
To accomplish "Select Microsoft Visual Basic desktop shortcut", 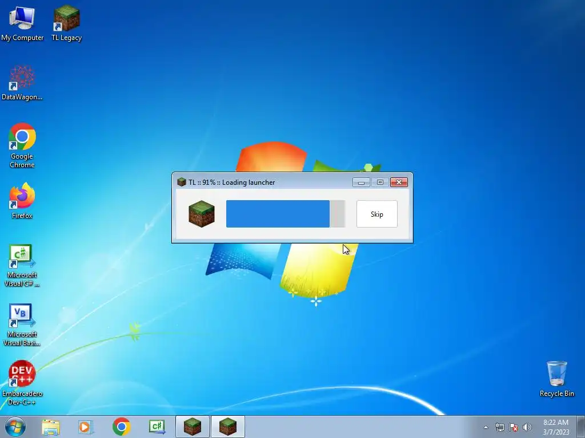I will coord(22,325).
